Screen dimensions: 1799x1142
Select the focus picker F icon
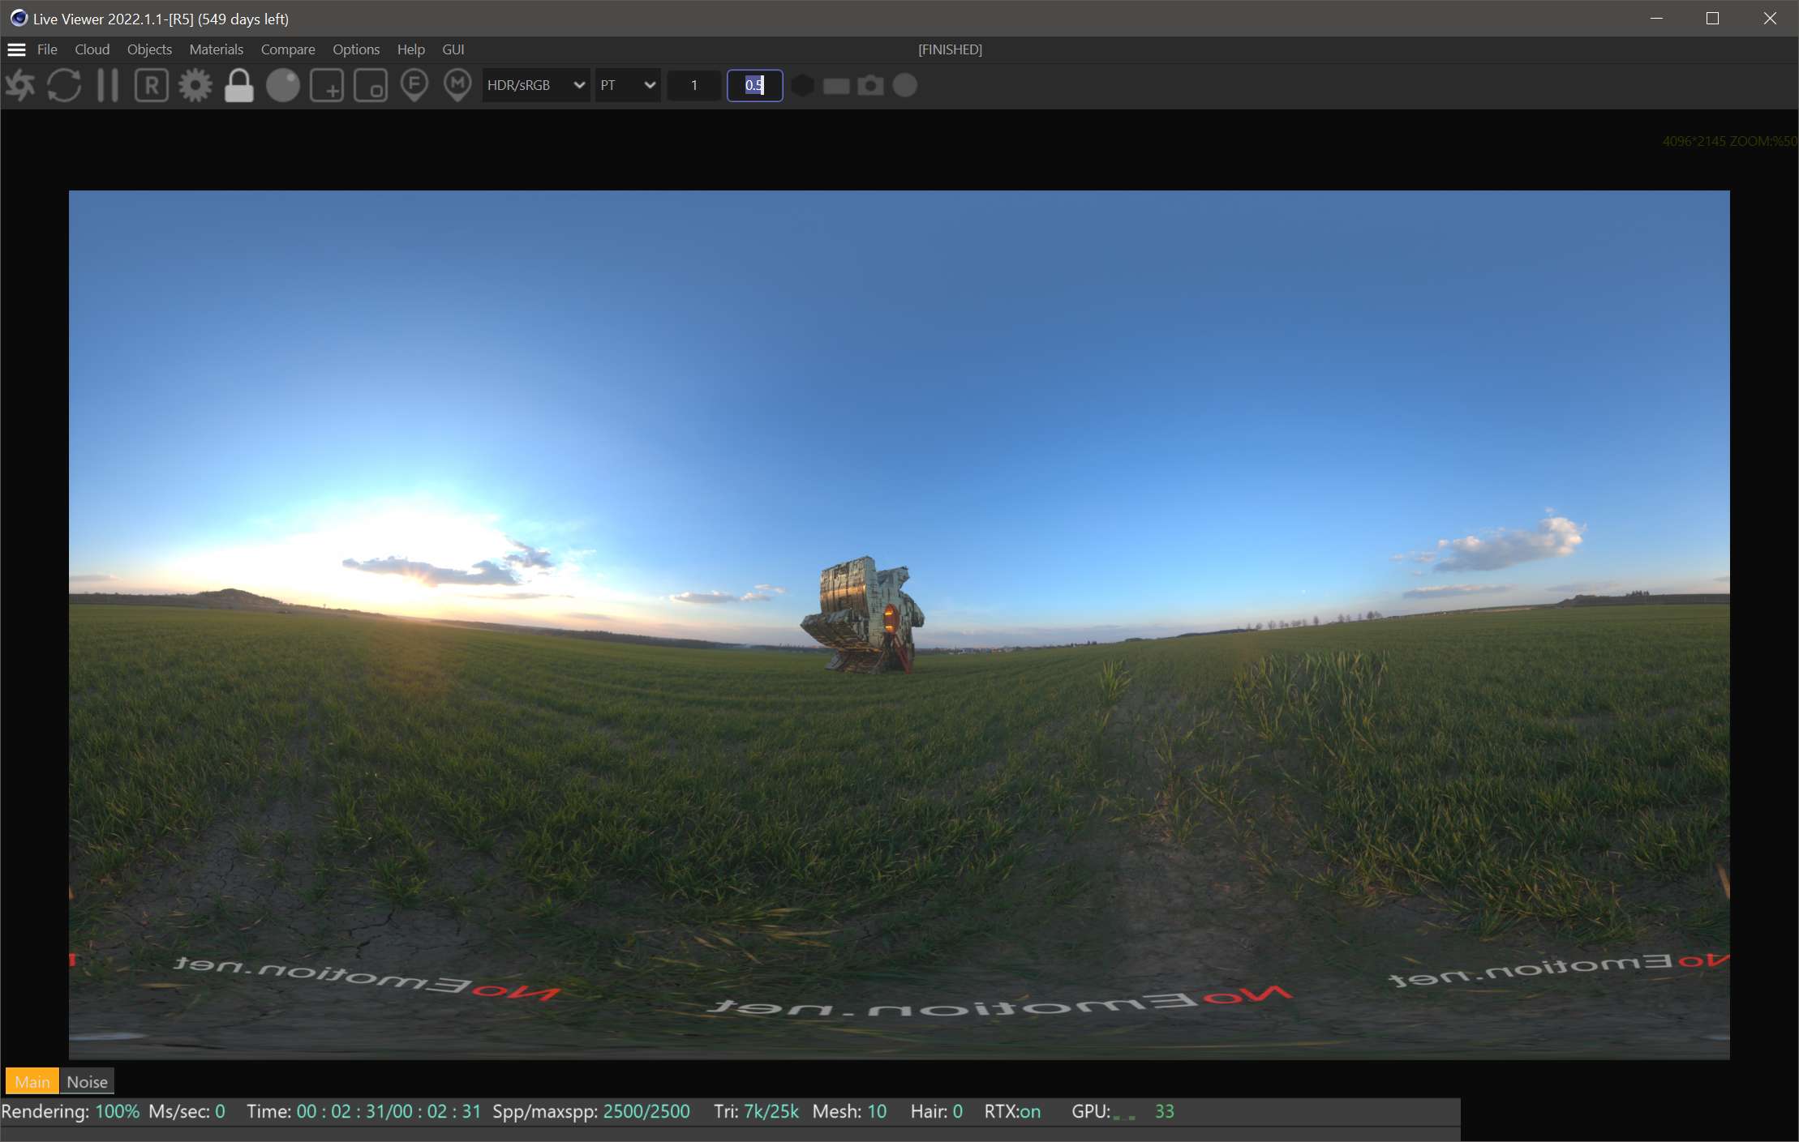[x=414, y=85]
